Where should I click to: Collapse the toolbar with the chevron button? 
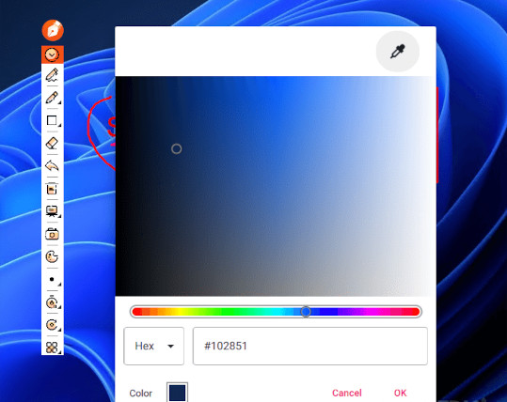tap(52, 54)
